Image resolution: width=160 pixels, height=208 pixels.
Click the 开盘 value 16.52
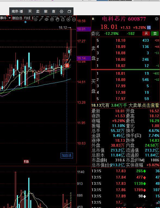click(154, 111)
